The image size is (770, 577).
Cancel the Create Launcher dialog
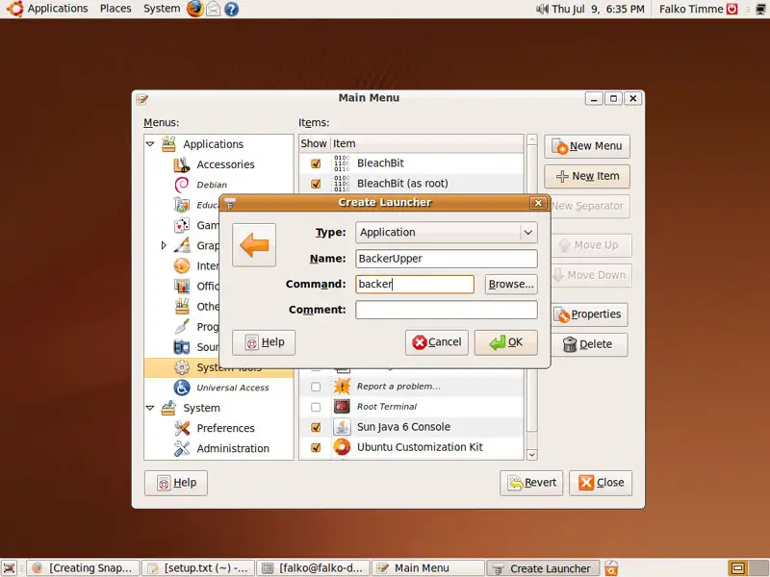tap(437, 342)
